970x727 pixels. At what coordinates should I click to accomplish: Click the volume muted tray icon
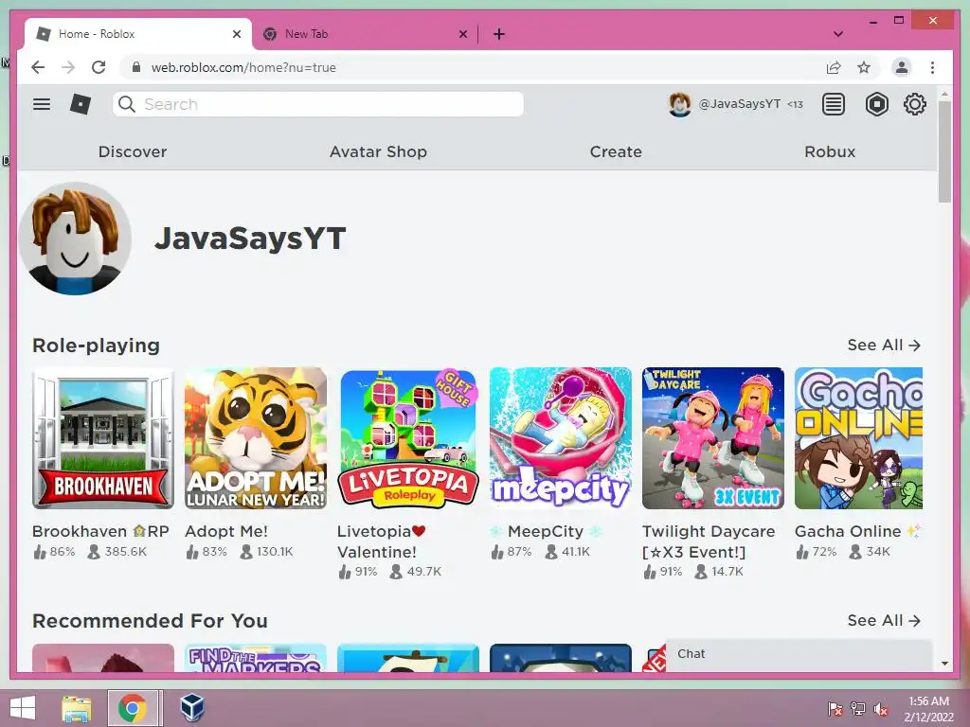point(881,709)
